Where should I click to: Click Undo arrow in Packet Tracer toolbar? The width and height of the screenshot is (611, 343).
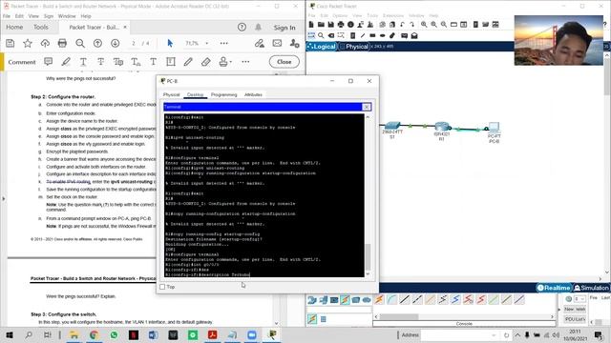coord(402,25)
